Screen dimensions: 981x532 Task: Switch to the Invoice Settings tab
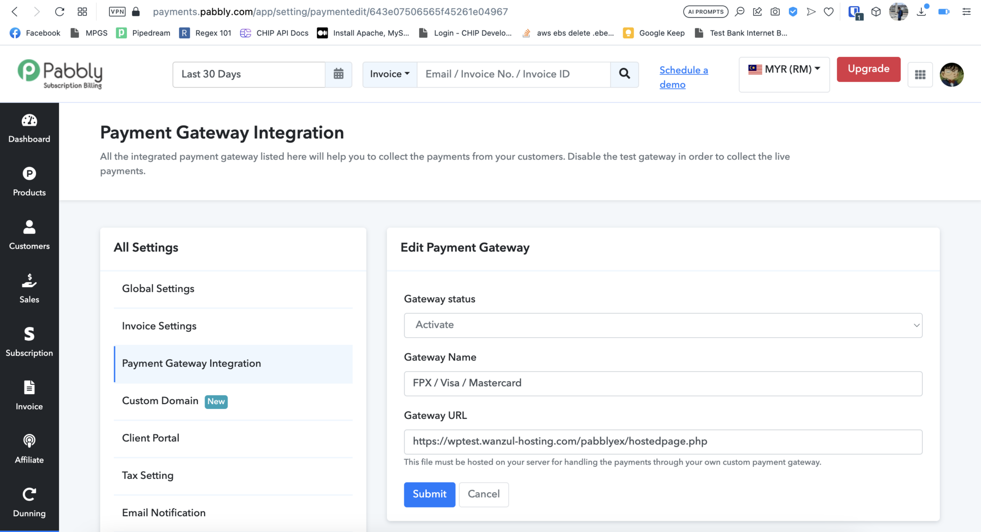159,326
